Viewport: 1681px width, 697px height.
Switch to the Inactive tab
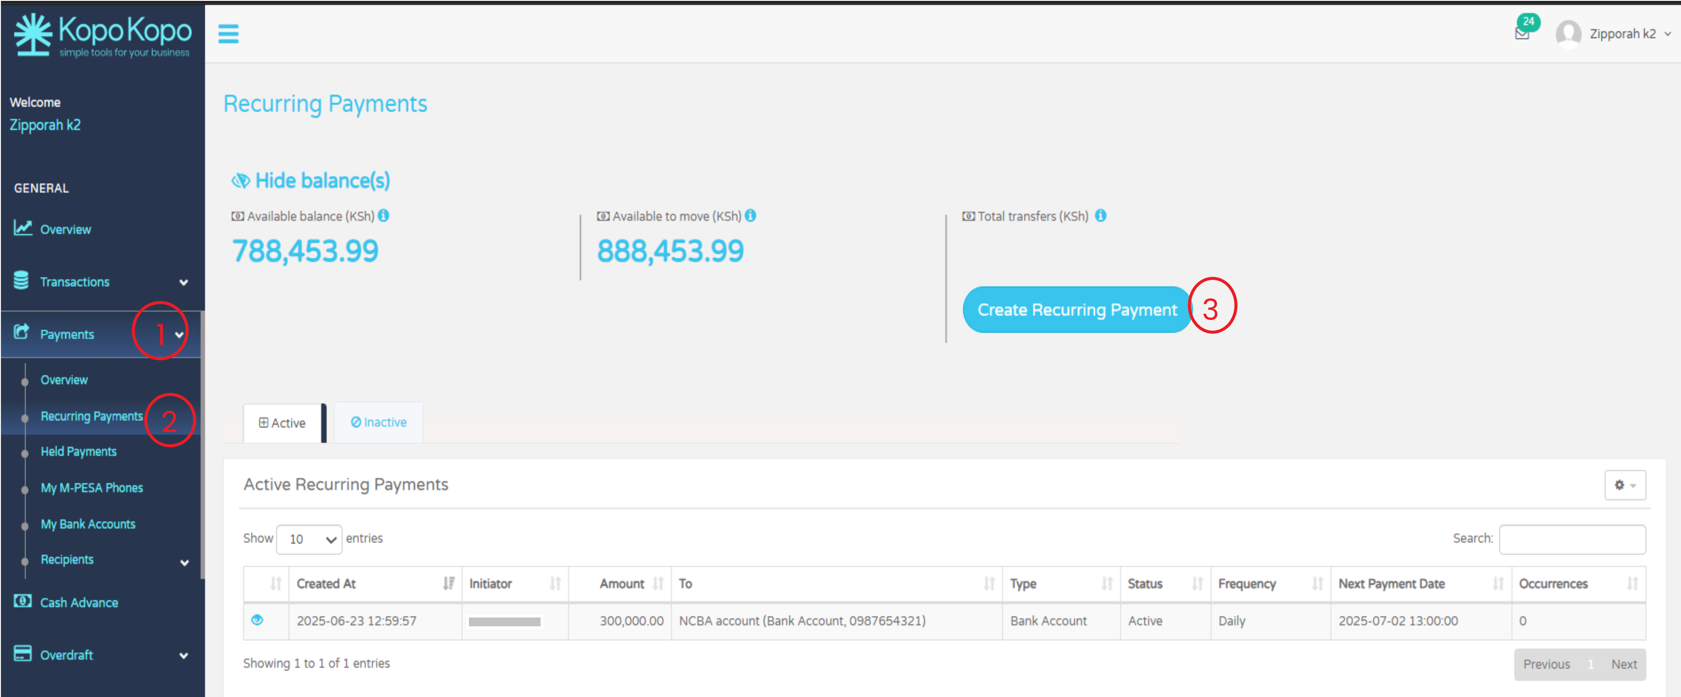click(x=378, y=422)
